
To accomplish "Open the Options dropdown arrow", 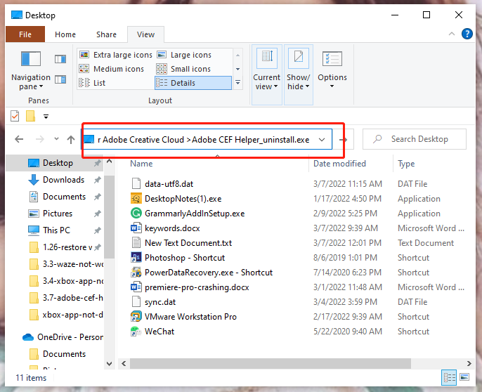I will (332, 86).
